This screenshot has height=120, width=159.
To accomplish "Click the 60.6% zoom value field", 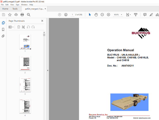I will pos(116,15).
